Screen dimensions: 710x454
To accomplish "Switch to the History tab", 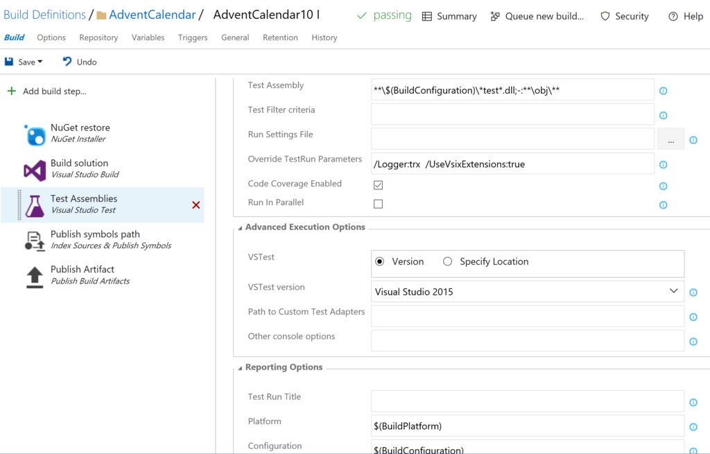I will [x=324, y=37].
